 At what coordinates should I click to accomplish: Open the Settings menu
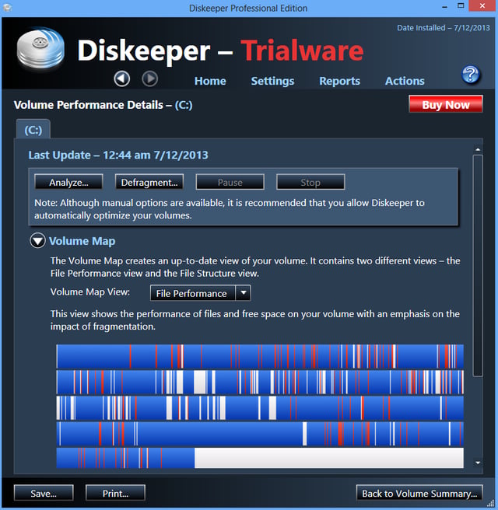click(272, 81)
